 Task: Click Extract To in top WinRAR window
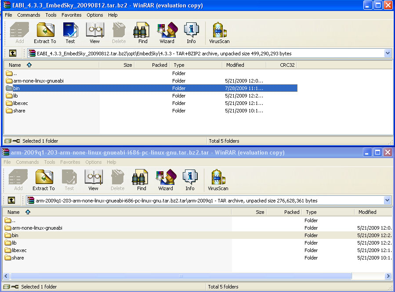tap(45, 33)
